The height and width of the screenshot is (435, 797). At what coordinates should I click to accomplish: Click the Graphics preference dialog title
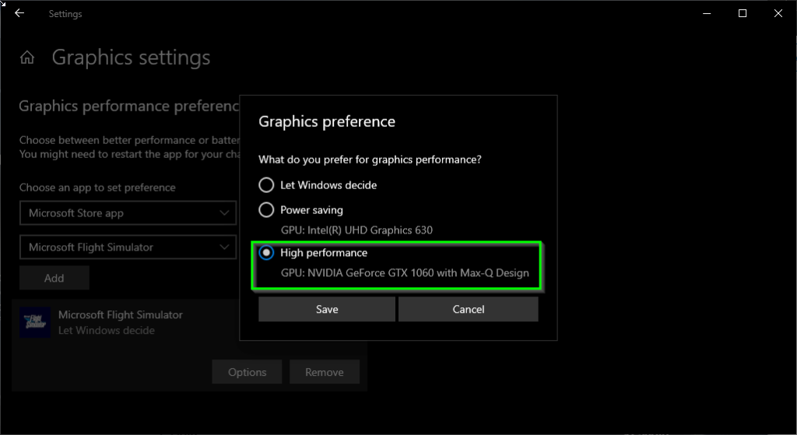(x=327, y=121)
